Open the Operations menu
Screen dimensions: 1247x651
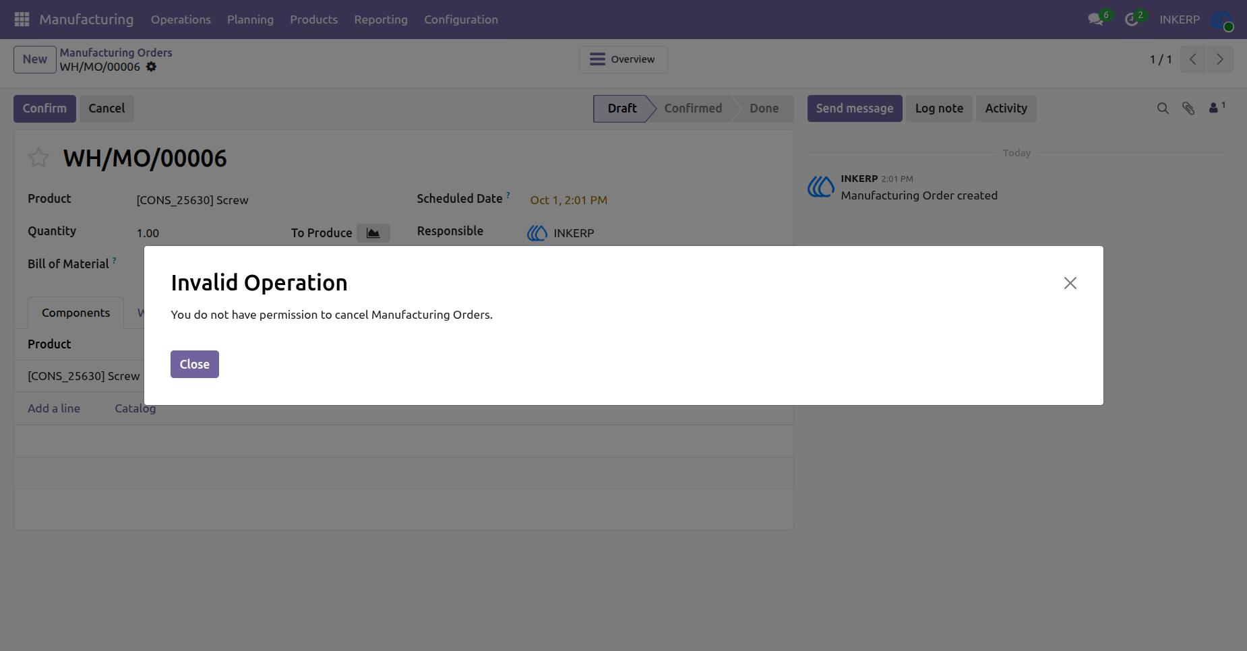click(181, 20)
